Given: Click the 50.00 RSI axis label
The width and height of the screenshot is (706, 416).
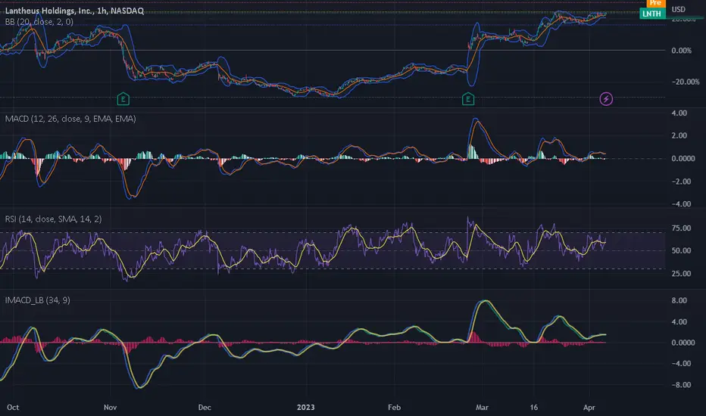Looking at the screenshot, I should coord(681,250).
